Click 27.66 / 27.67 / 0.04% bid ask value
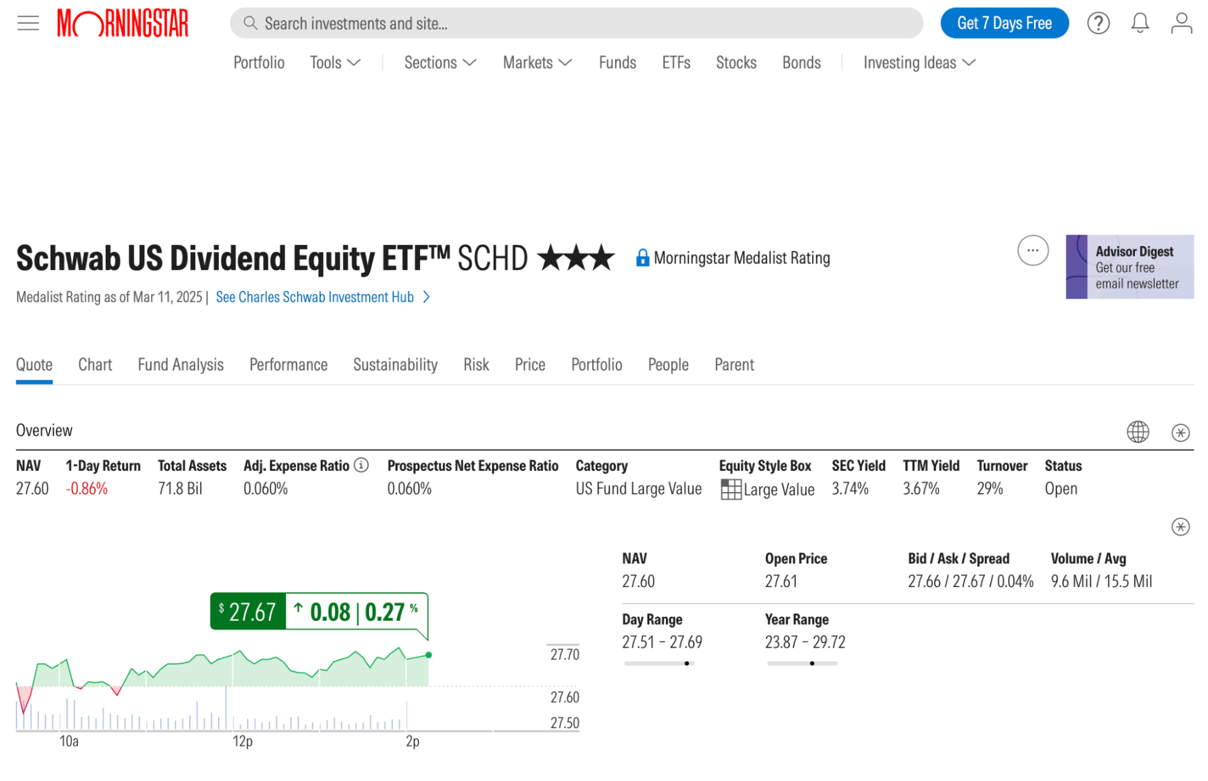1208x781 pixels. pyautogui.click(x=970, y=581)
